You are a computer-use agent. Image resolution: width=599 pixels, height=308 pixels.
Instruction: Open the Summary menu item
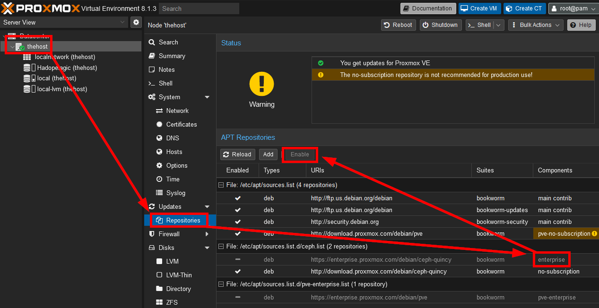[172, 56]
